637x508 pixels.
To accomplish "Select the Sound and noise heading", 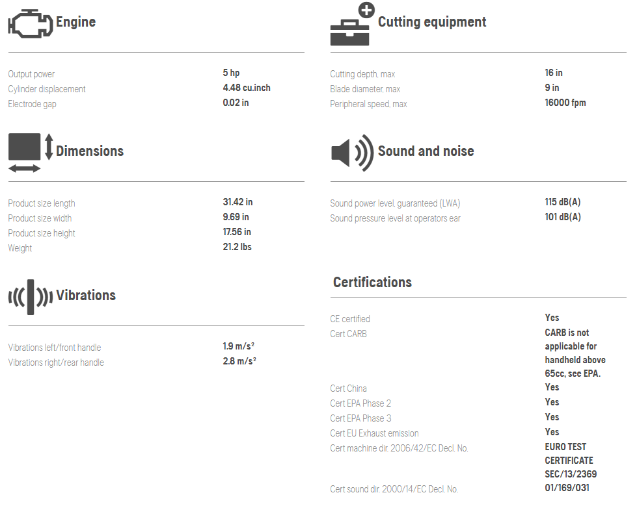I will click(x=426, y=151).
